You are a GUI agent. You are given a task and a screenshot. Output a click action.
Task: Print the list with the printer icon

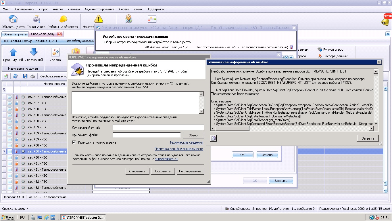(x=32, y=76)
